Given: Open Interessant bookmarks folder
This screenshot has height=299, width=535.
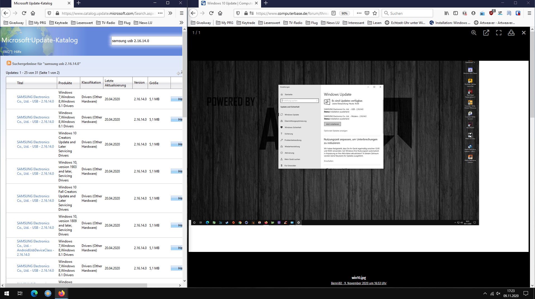Looking at the screenshot, I should [x=353, y=23].
